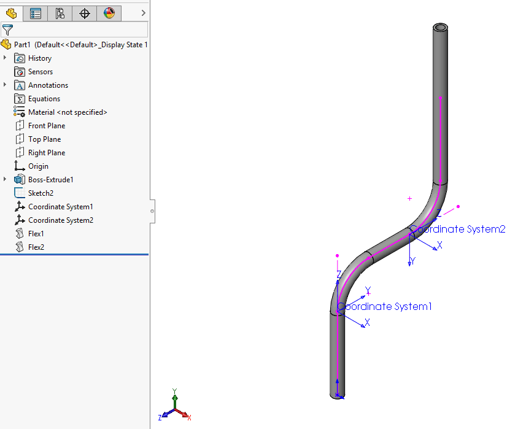Open the FeatureManager Design Tree tab

(x=11, y=13)
